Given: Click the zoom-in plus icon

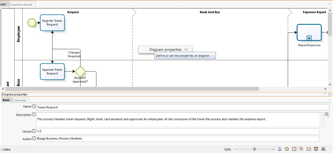Looking at the screenshot, I should point(273,149).
